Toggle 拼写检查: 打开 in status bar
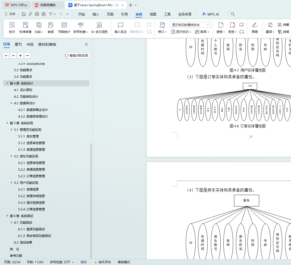 62,262
